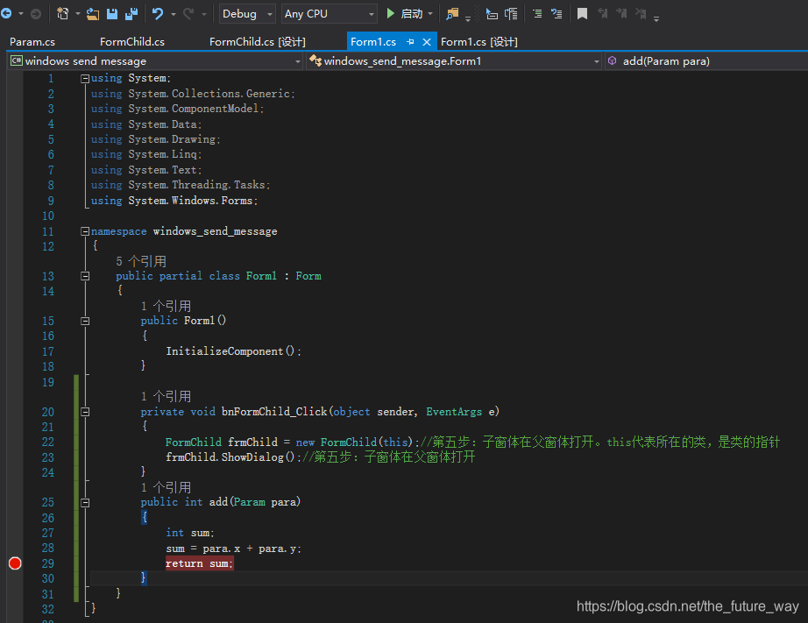Viewport: 808px width, 623px height.
Task: Click the Navigate Forward arrow icon
Action: pyautogui.click(x=36, y=14)
